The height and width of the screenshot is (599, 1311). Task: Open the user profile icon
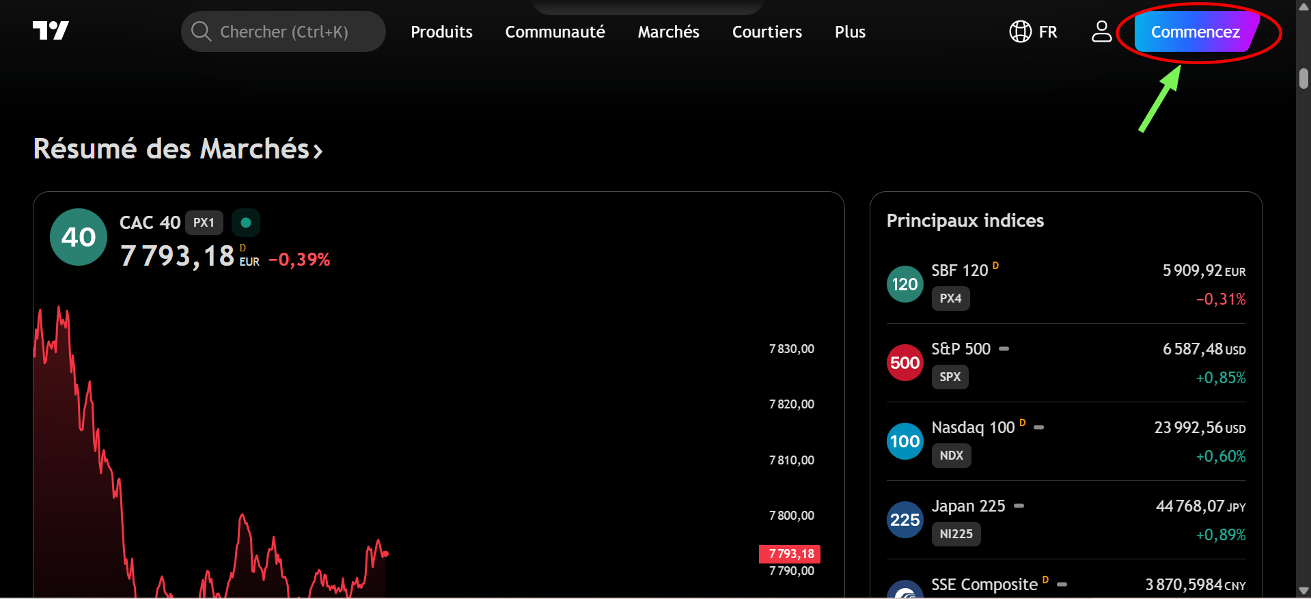click(x=1101, y=31)
